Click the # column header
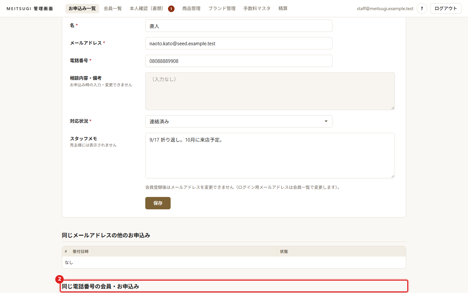 [x=66, y=252]
